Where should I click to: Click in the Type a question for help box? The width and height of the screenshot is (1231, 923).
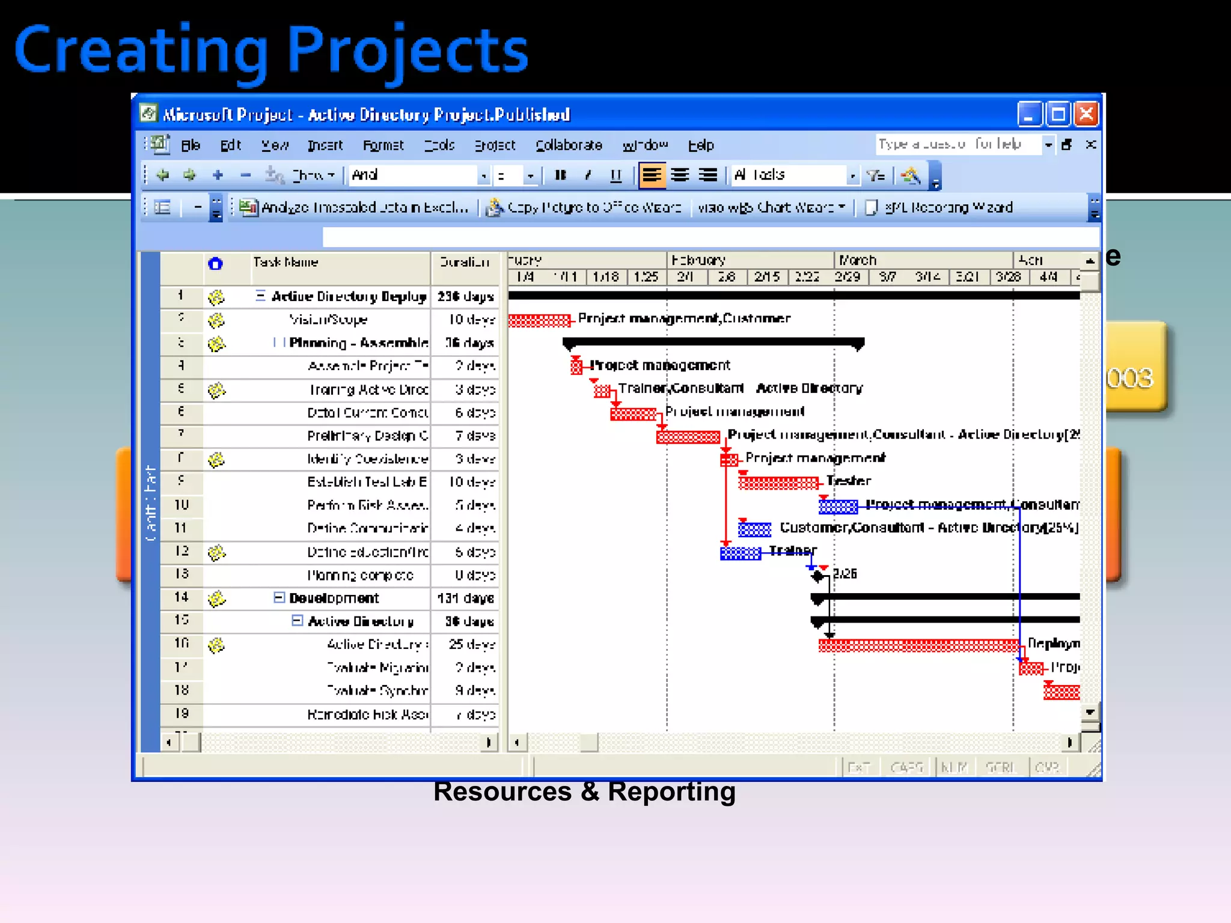(x=958, y=144)
